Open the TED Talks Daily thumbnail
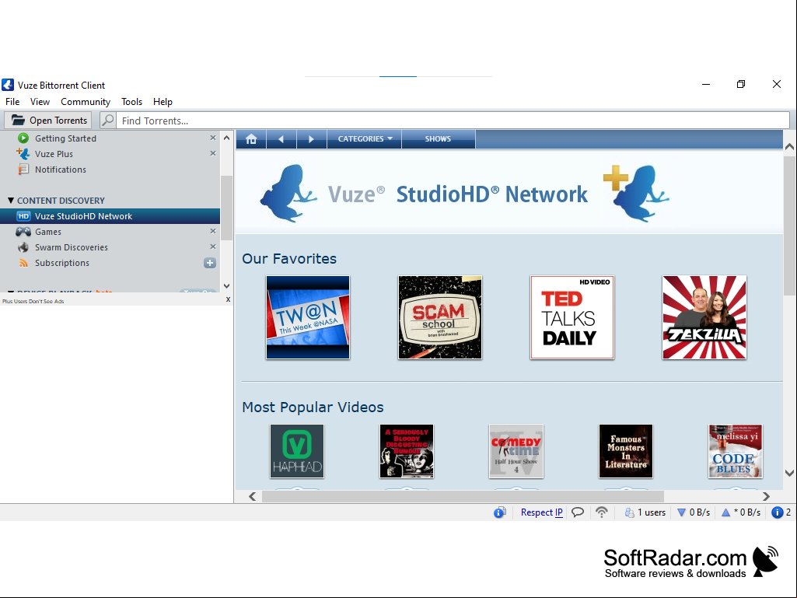 point(572,317)
